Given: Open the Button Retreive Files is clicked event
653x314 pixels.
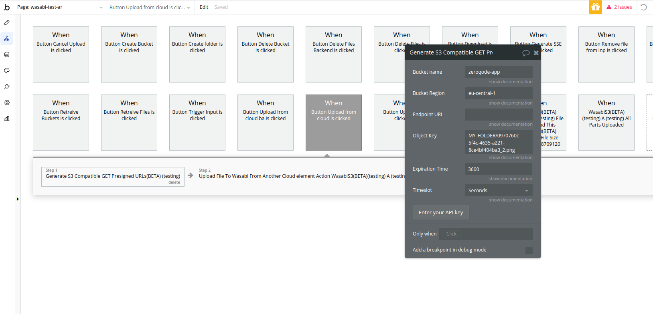Looking at the screenshot, I should [x=129, y=123].
